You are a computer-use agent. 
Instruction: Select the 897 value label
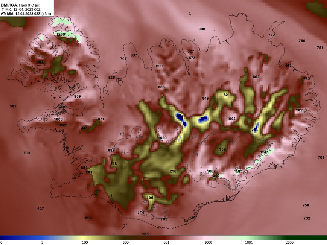[x=111, y=150]
